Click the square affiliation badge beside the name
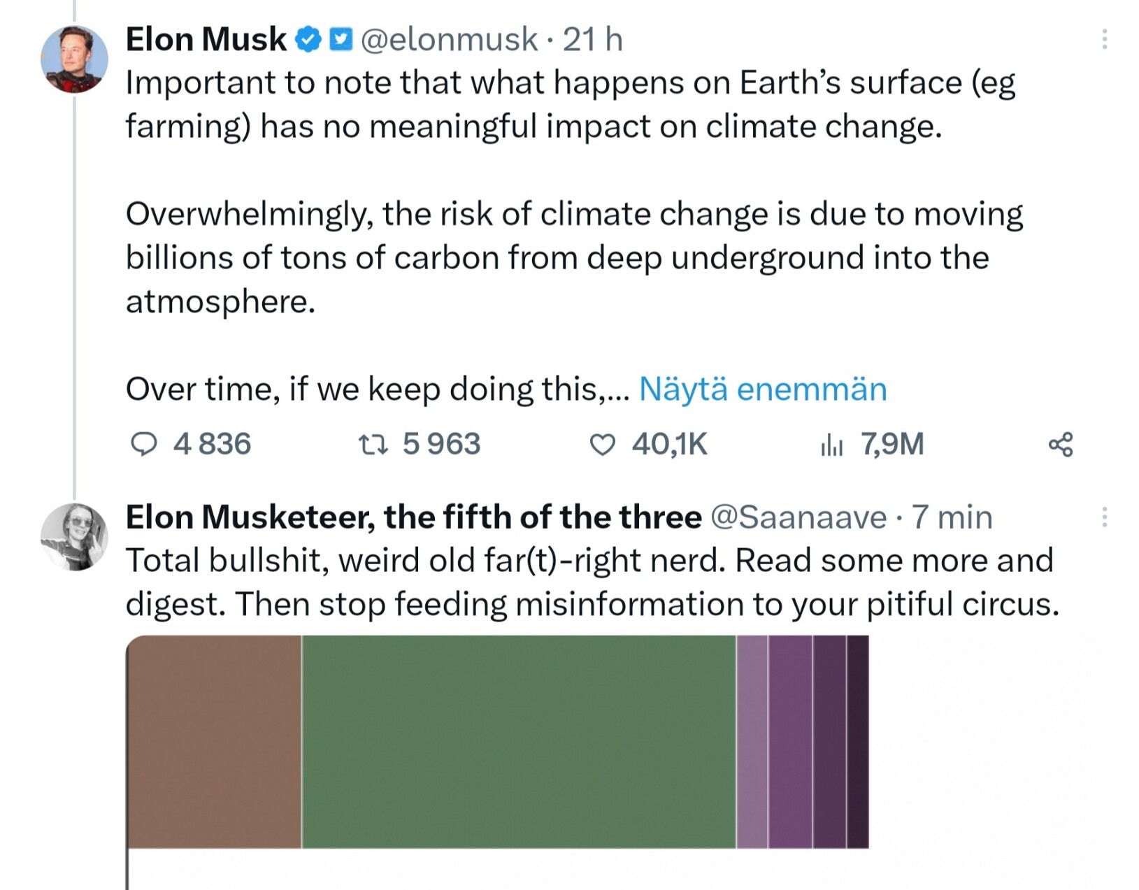Screen dimensions: 1139x890 click(x=341, y=39)
